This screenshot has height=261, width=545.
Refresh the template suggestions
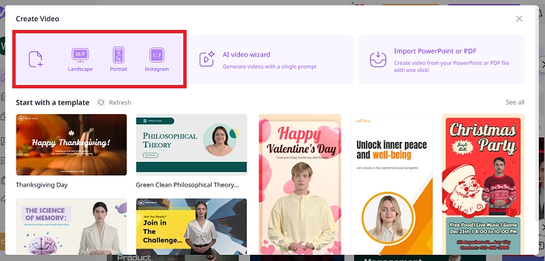(114, 102)
